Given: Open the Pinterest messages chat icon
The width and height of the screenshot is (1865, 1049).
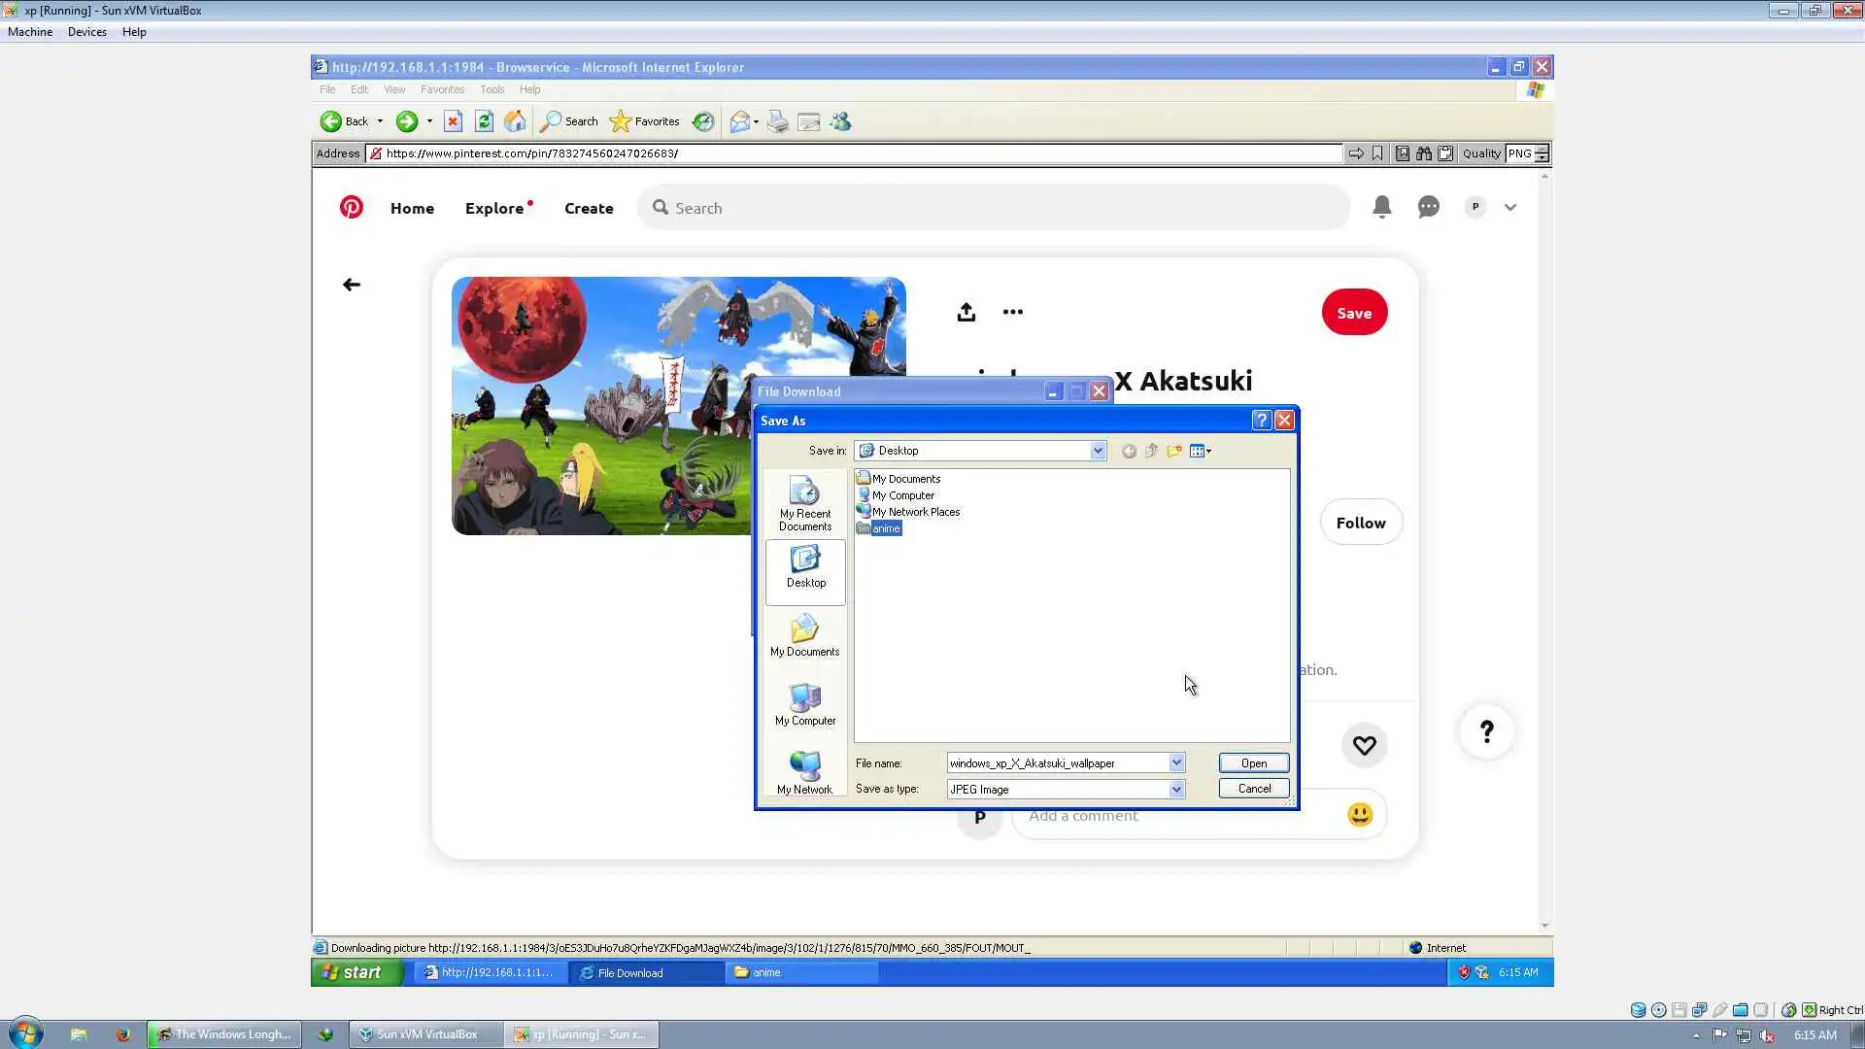Looking at the screenshot, I should (1428, 207).
